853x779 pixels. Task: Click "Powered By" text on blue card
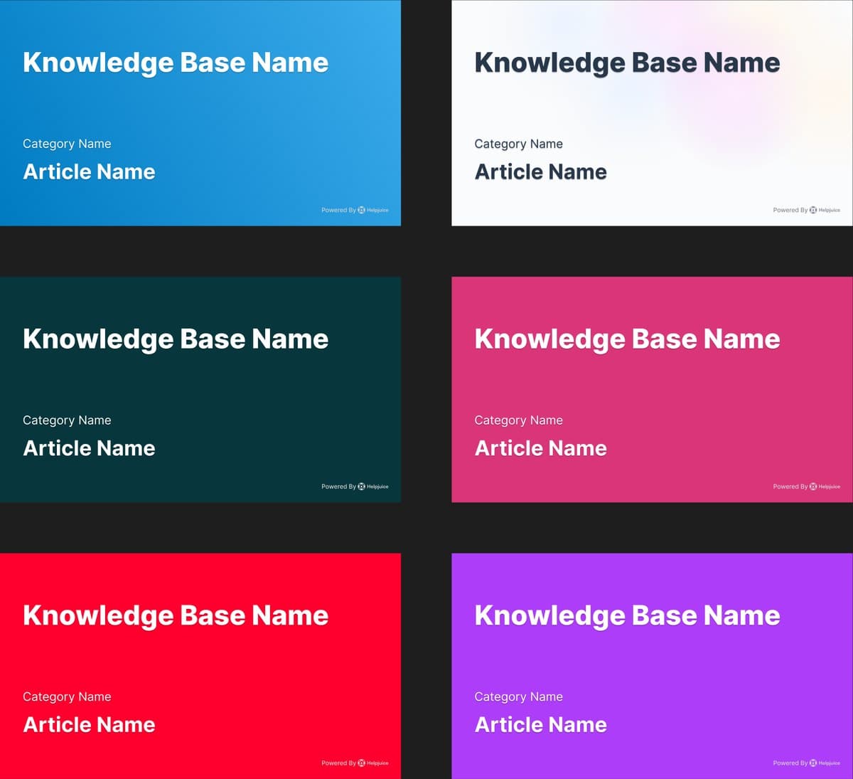[x=338, y=210]
